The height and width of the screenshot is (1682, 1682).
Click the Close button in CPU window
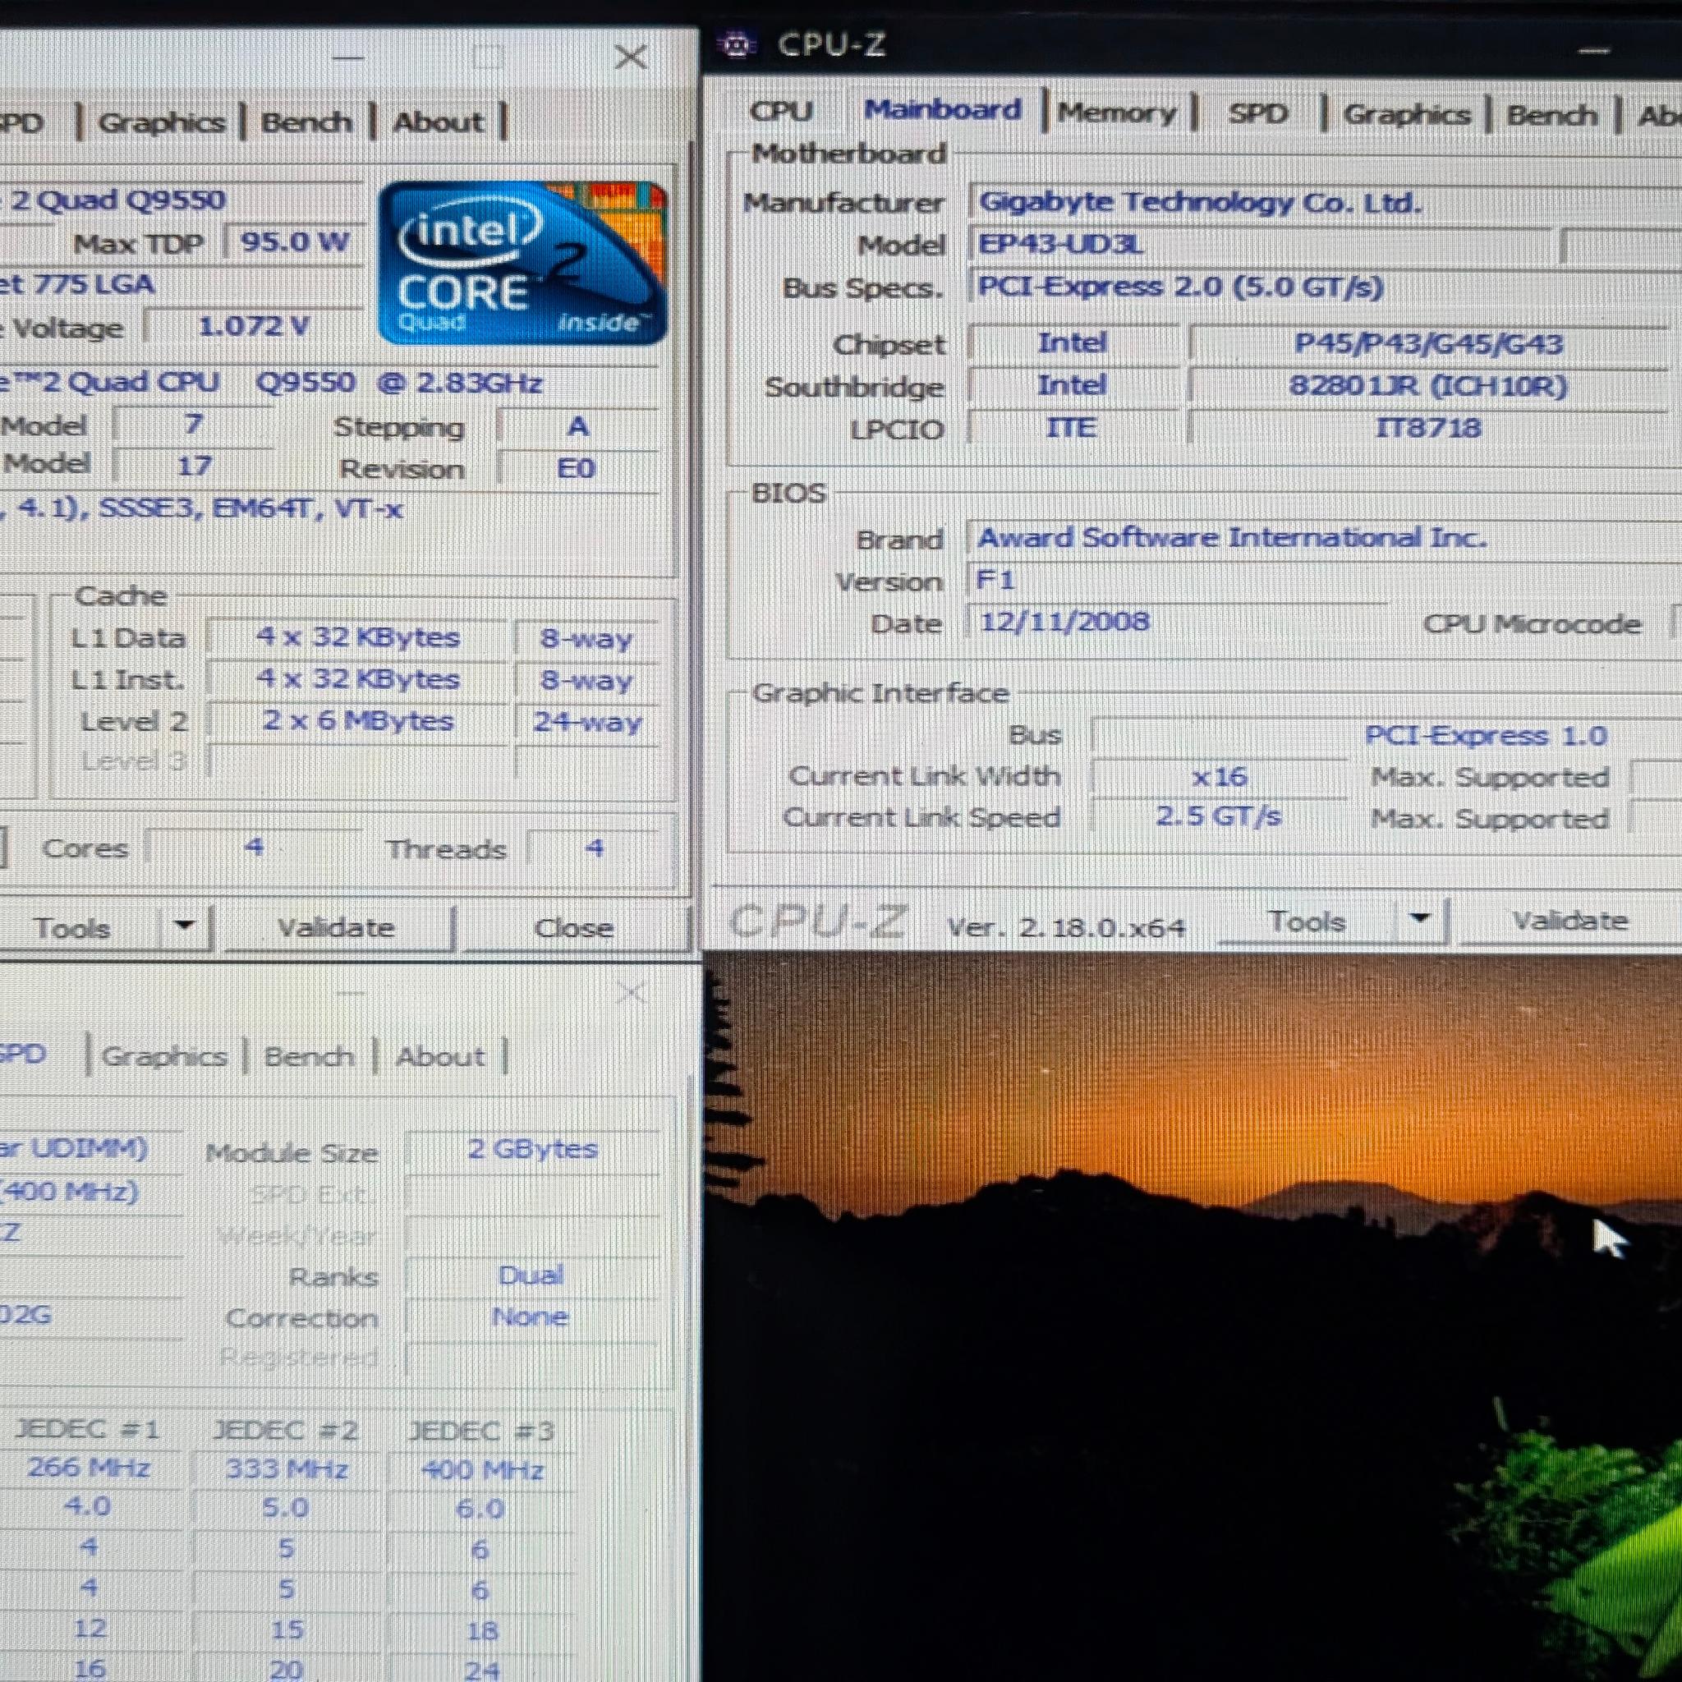point(573,928)
